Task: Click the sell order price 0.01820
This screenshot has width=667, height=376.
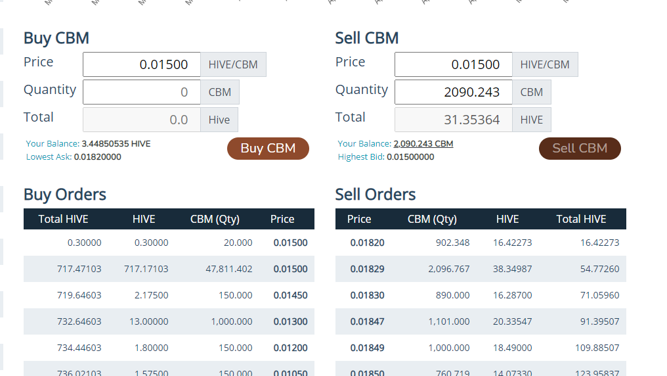Action: [x=367, y=243]
